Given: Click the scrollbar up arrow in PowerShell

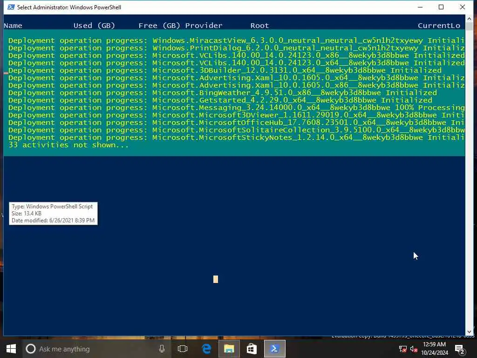Looking at the screenshot, I should [469, 18].
